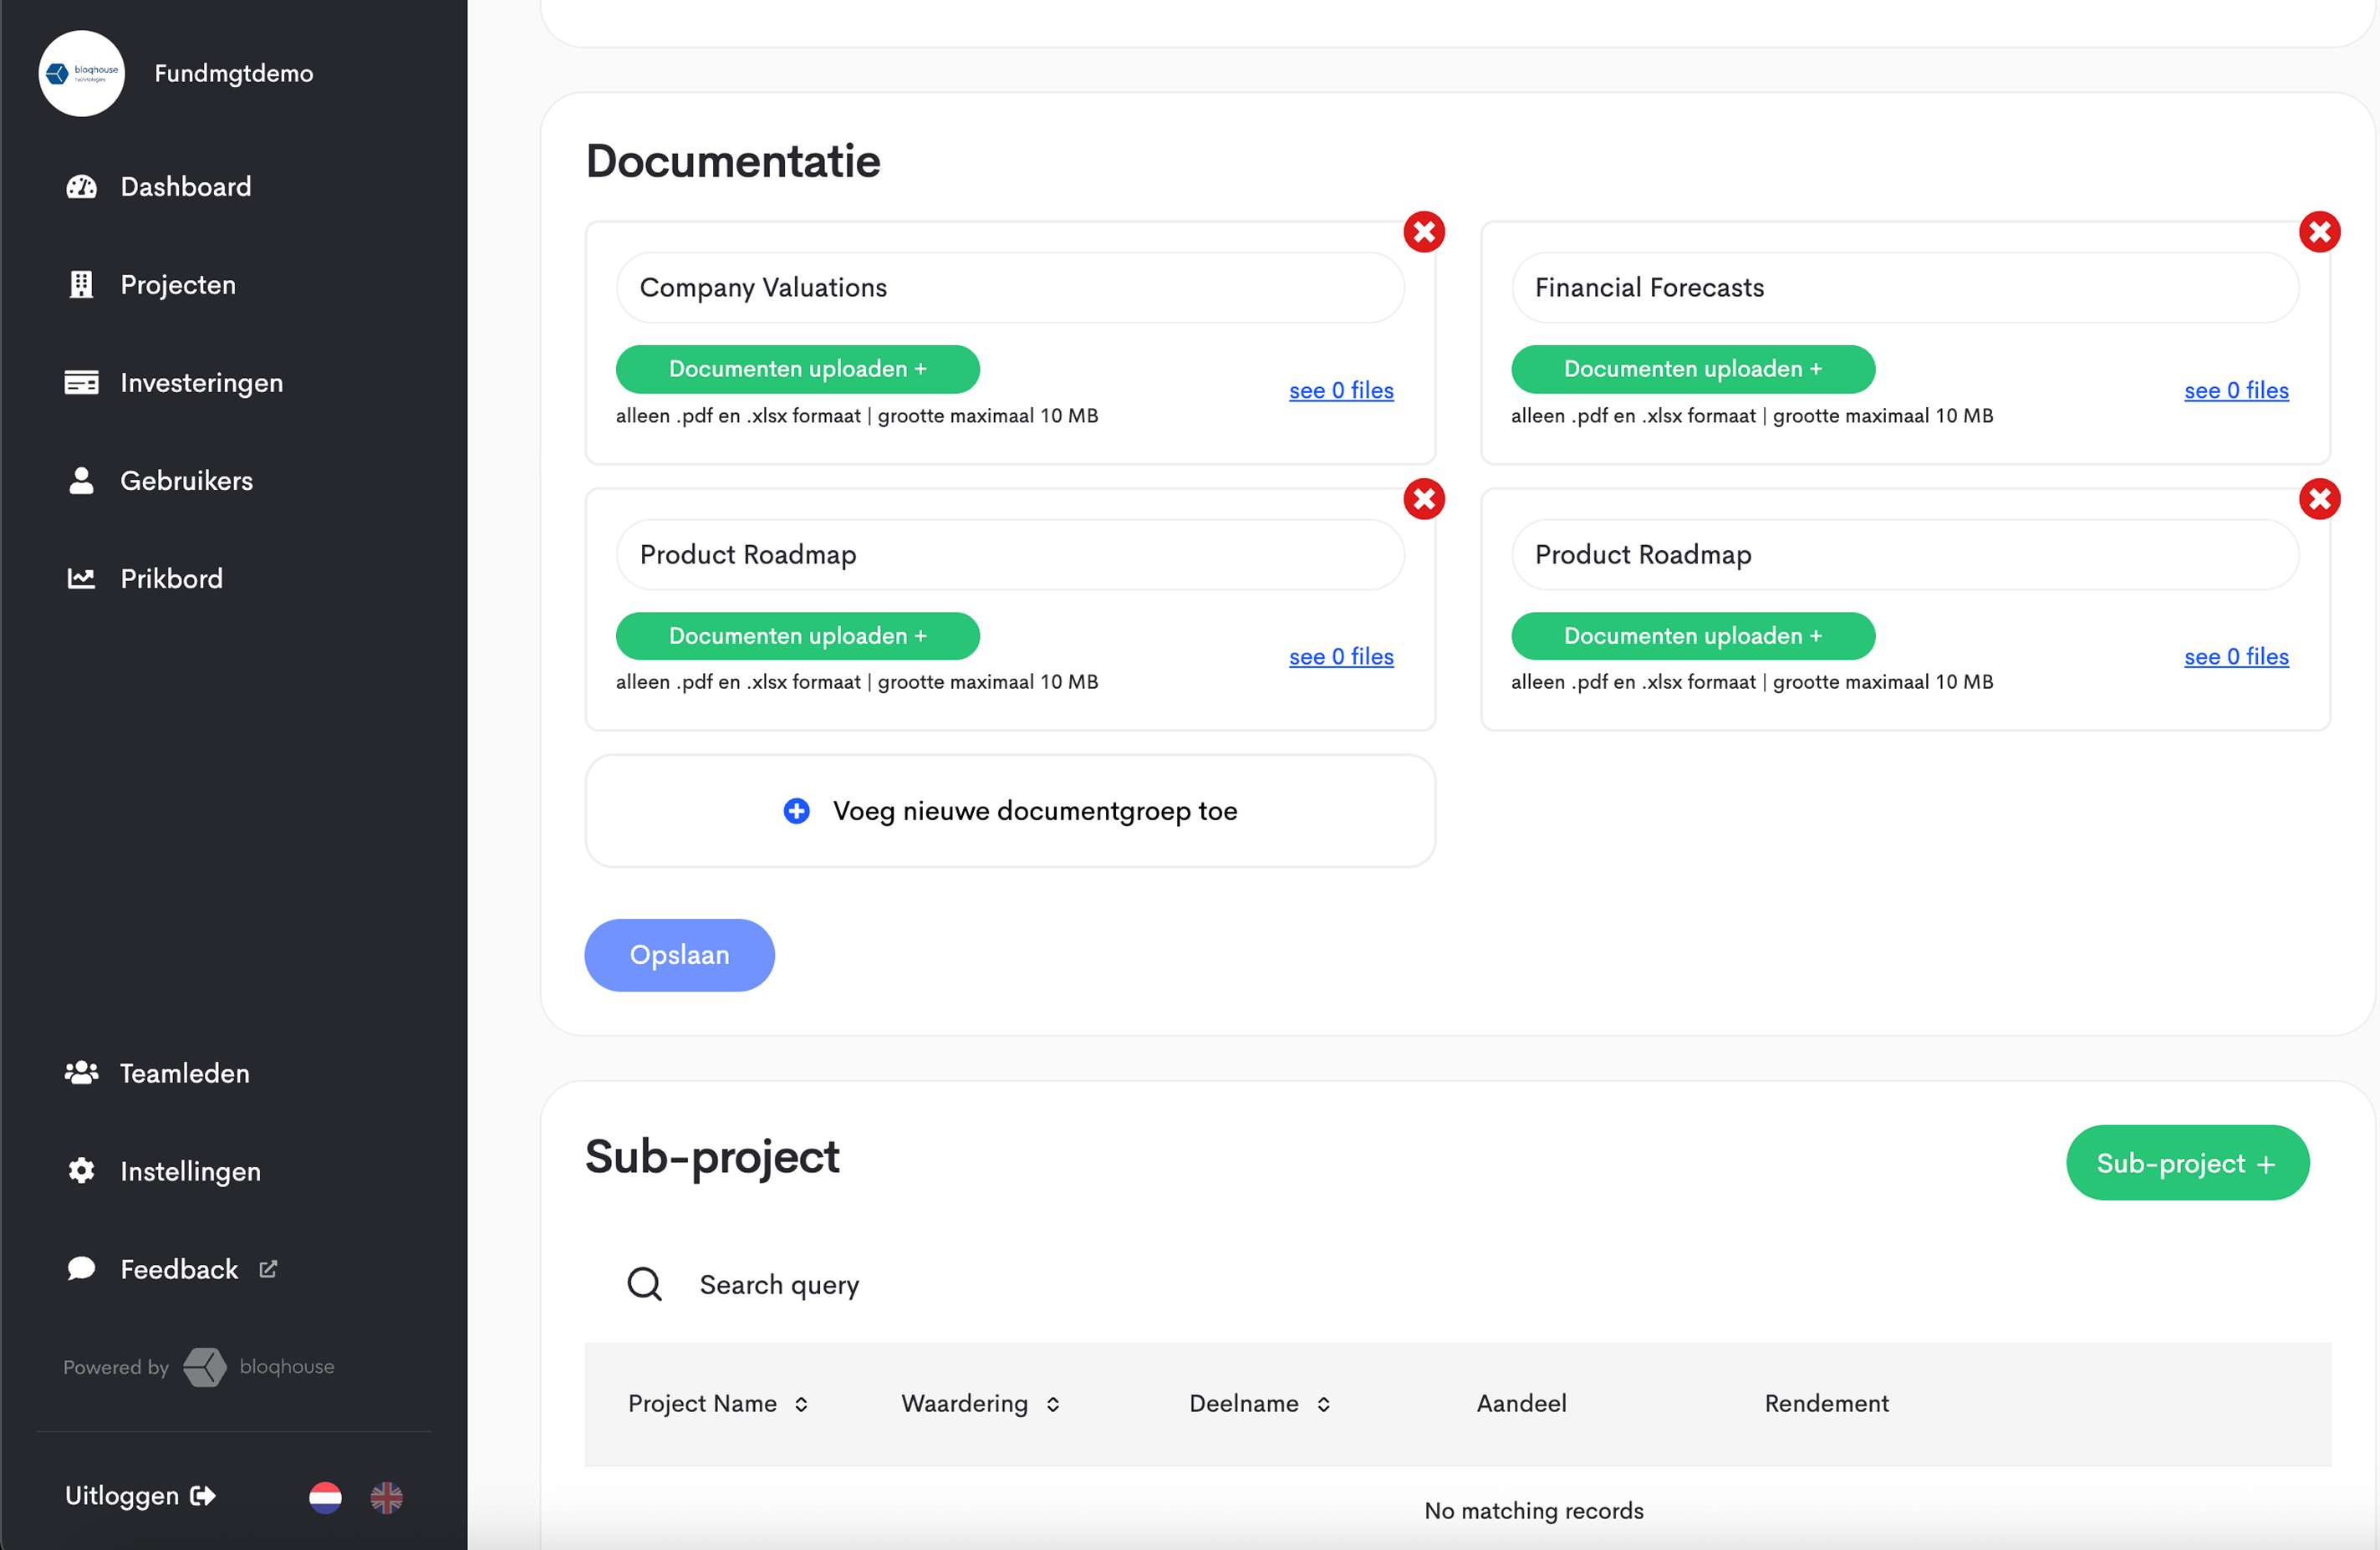Click the Gebruikers person icon
The image size is (2380, 1550).
(x=81, y=481)
